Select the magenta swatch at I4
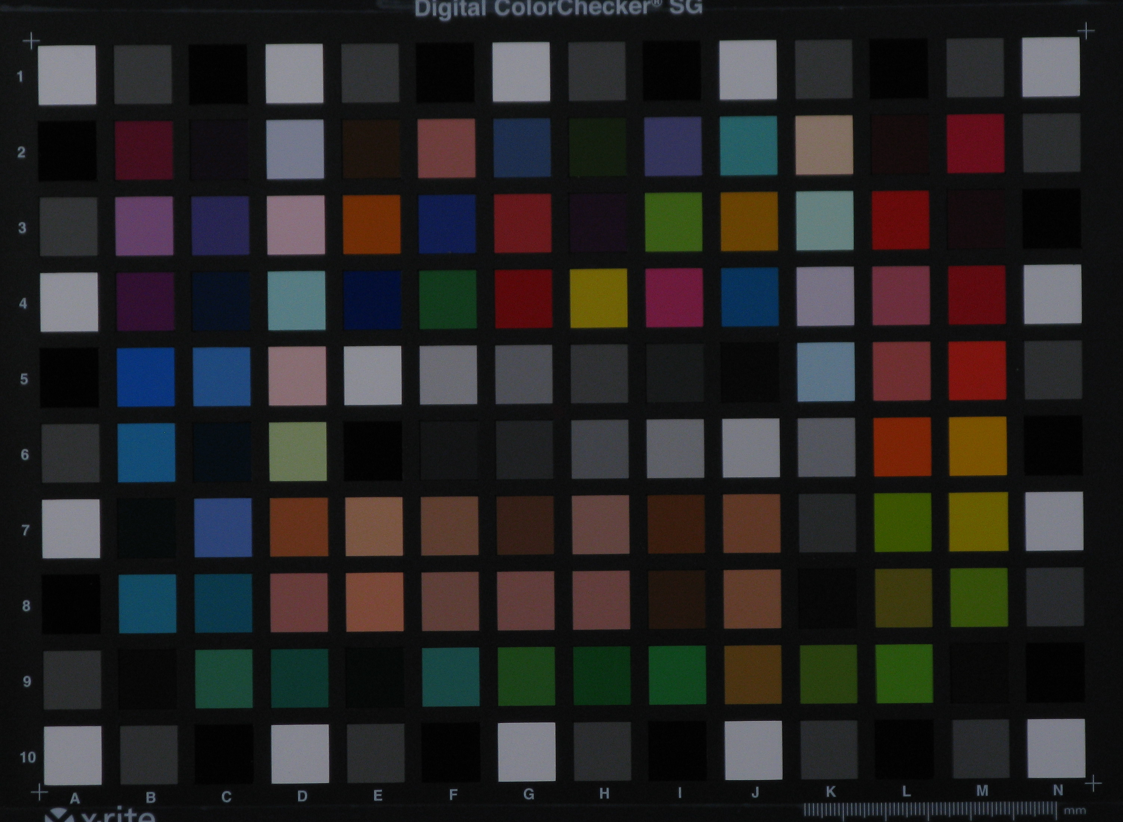The width and height of the screenshot is (1123, 822). (x=674, y=297)
